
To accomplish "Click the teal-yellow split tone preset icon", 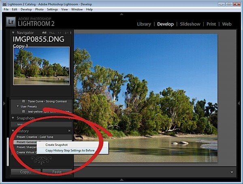I will pos(23,111).
